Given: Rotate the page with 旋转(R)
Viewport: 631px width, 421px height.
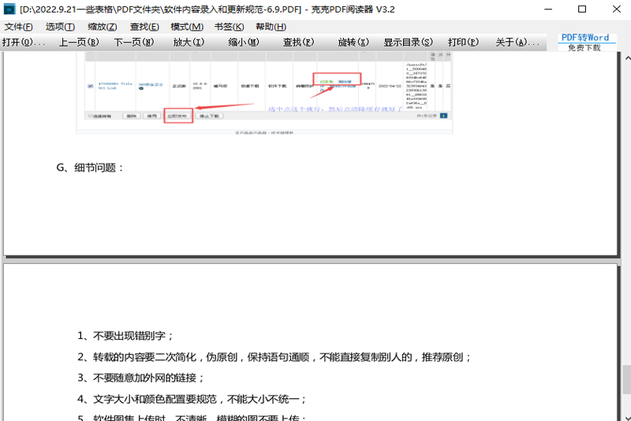Looking at the screenshot, I should click(353, 42).
